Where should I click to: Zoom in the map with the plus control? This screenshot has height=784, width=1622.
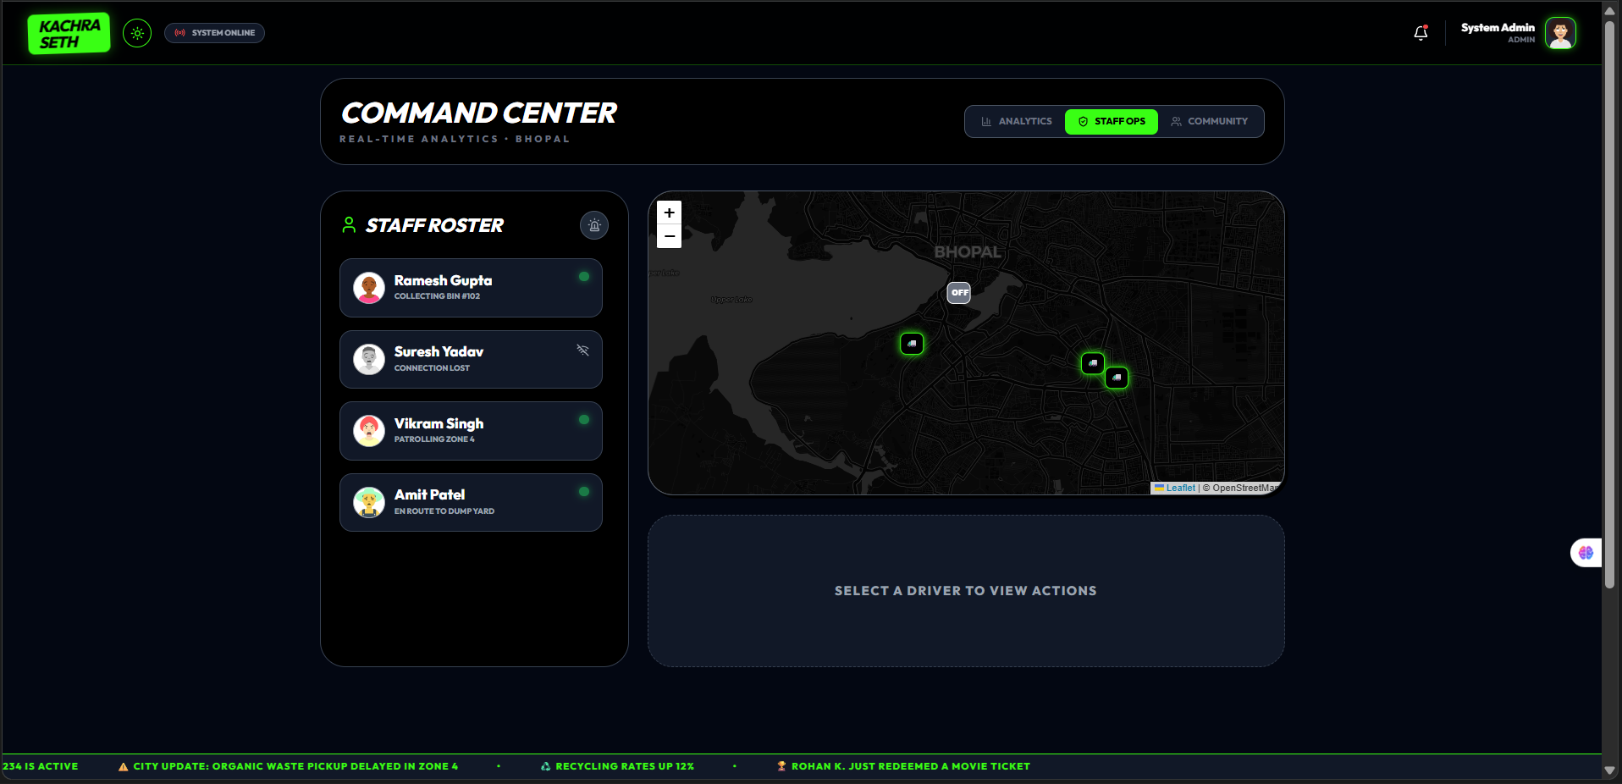(x=669, y=213)
